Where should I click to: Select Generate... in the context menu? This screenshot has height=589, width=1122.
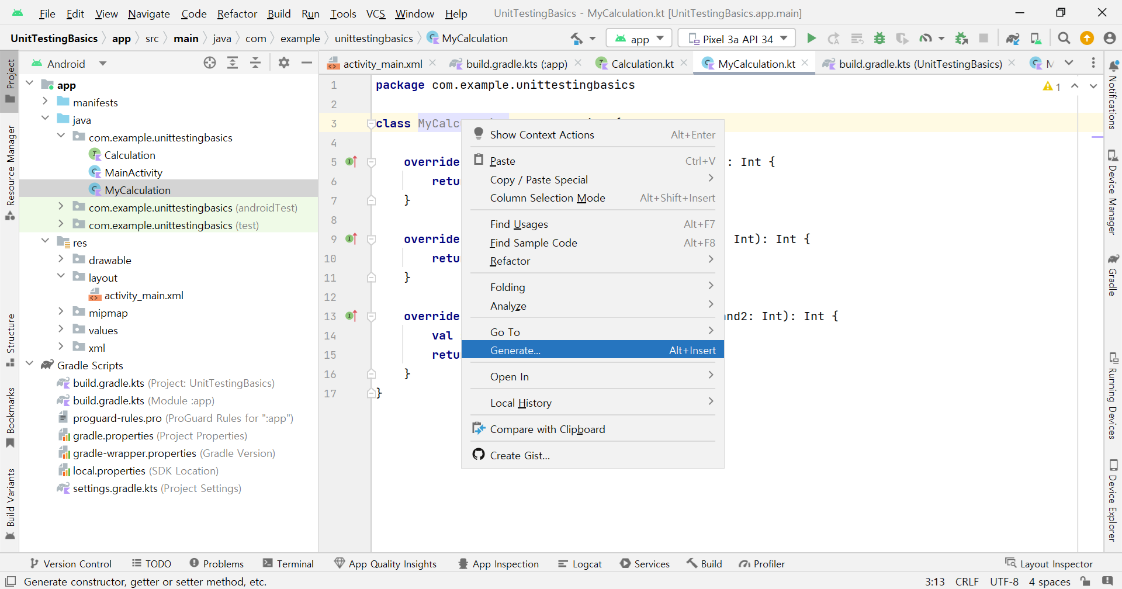coord(593,350)
